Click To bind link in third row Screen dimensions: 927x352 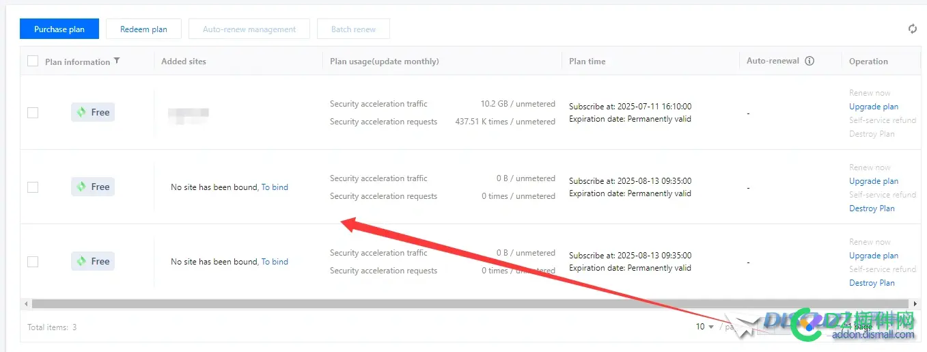pos(275,262)
